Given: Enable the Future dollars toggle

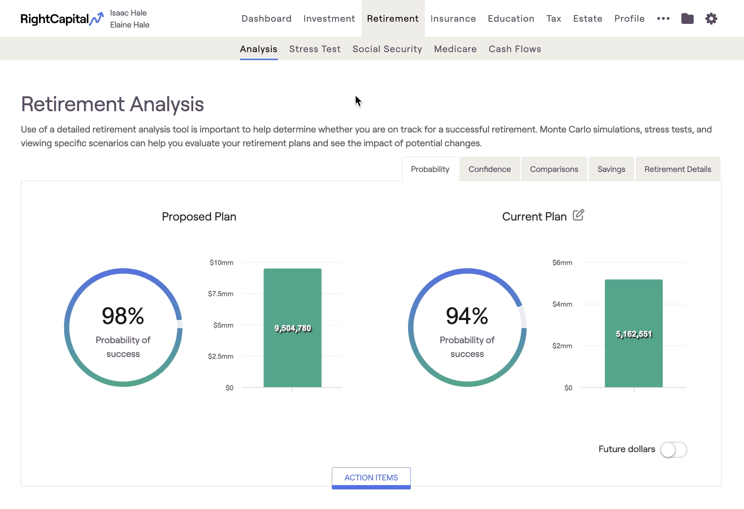Looking at the screenshot, I should pos(674,449).
